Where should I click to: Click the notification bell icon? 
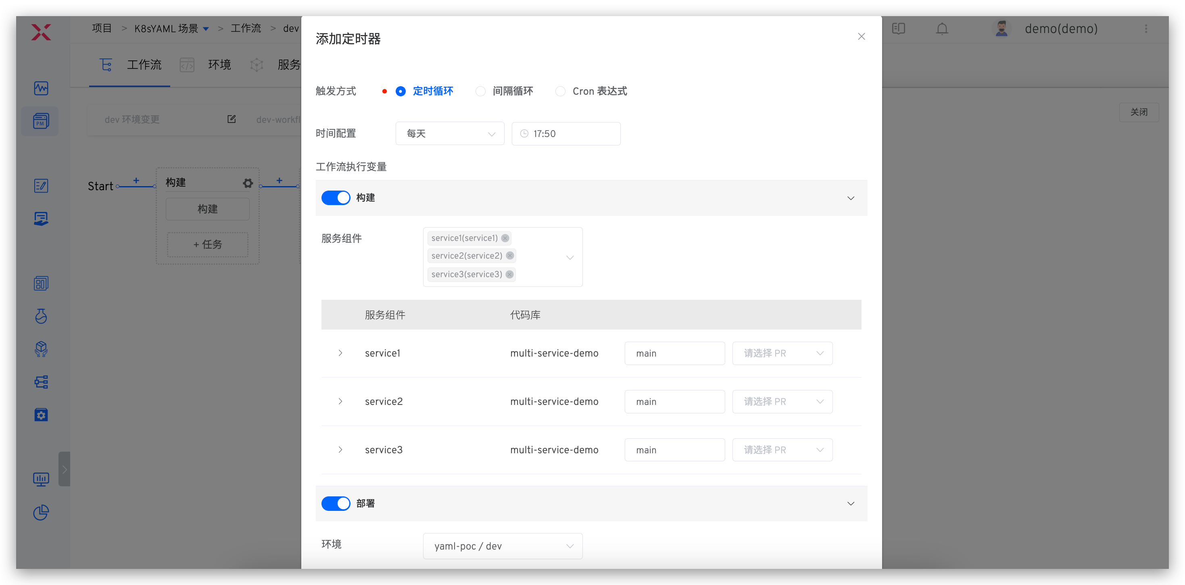(x=942, y=29)
